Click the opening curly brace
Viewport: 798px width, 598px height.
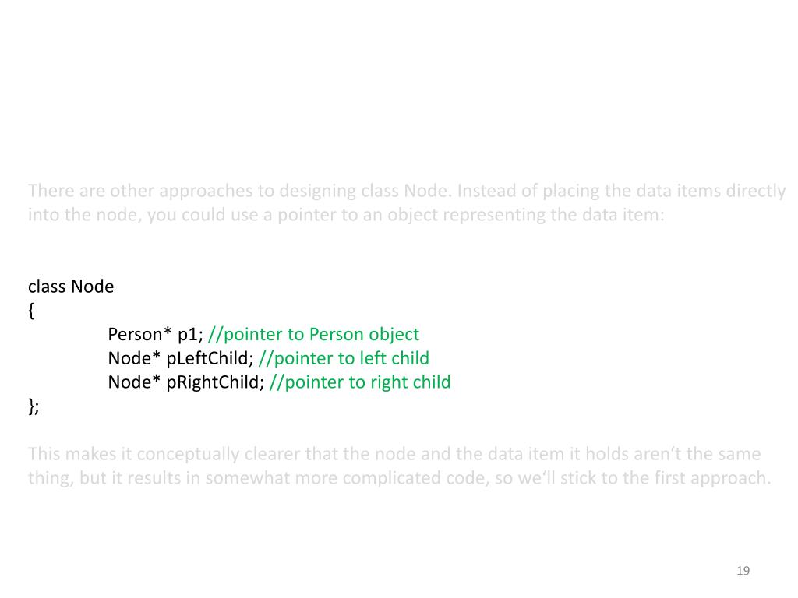point(31,311)
